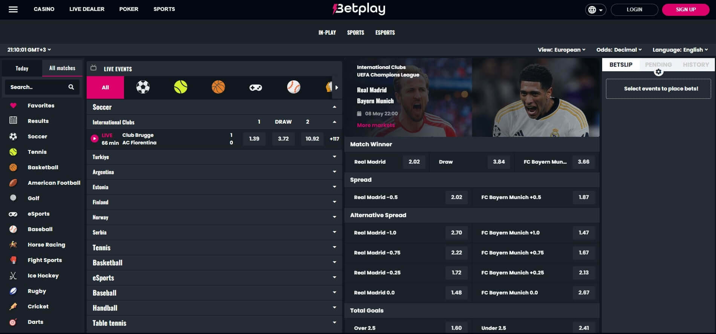716x334 pixels.
Task: Click the tennis ball filter icon
Action: [x=181, y=87]
